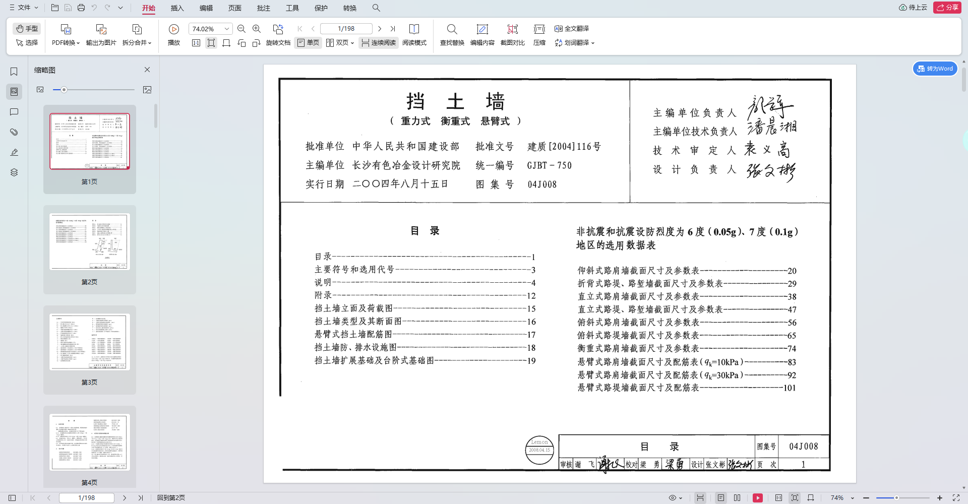Open the 74.02% zoom combo box
The height and width of the screenshot is (504, 968).
pyautogui.click(x=210, y=29)
